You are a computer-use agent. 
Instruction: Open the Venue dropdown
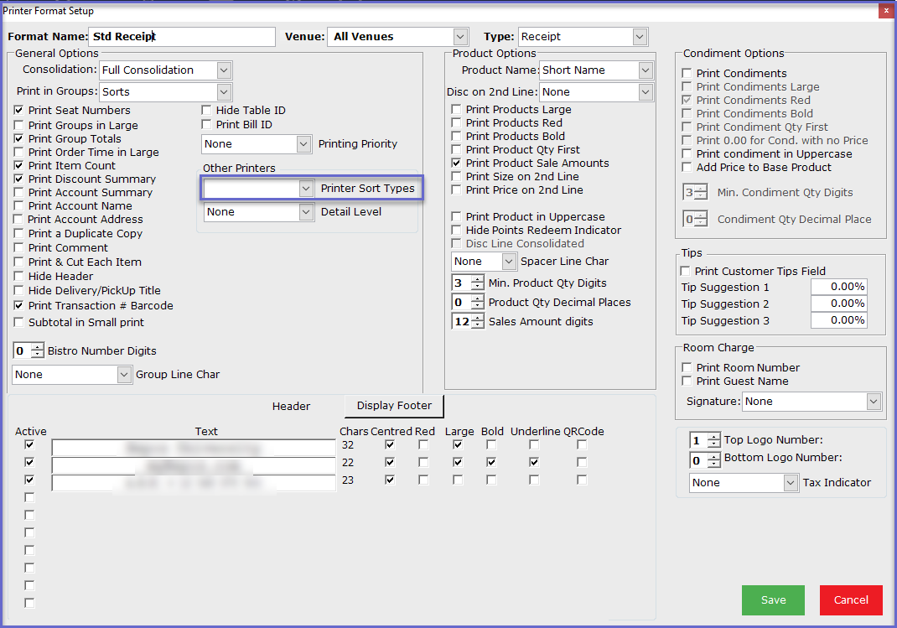tap(397, 37)
